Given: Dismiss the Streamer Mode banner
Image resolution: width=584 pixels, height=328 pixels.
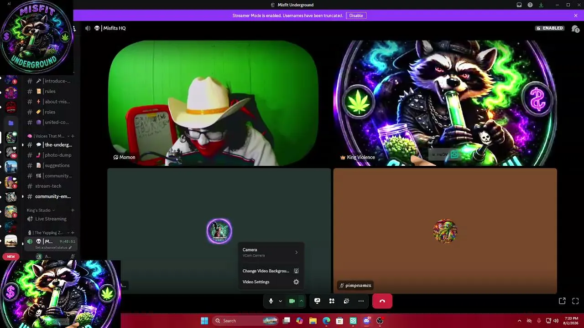Looking at the screenshot, I should pos(576,15).
